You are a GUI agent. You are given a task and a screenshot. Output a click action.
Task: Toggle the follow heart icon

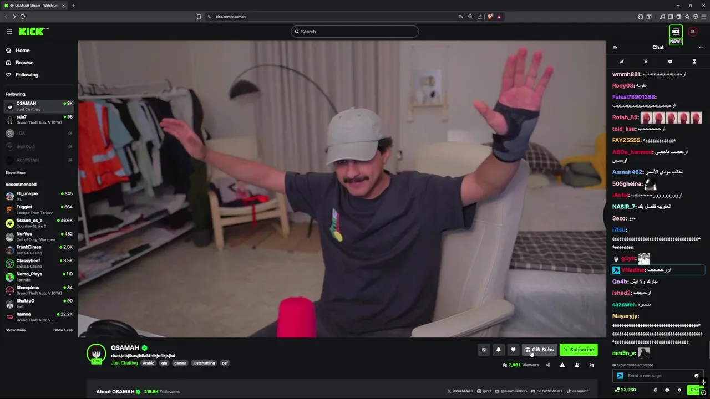click(513, 350)
